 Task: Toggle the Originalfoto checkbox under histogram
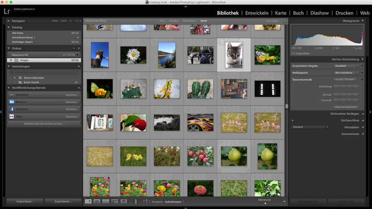point(293,53)
